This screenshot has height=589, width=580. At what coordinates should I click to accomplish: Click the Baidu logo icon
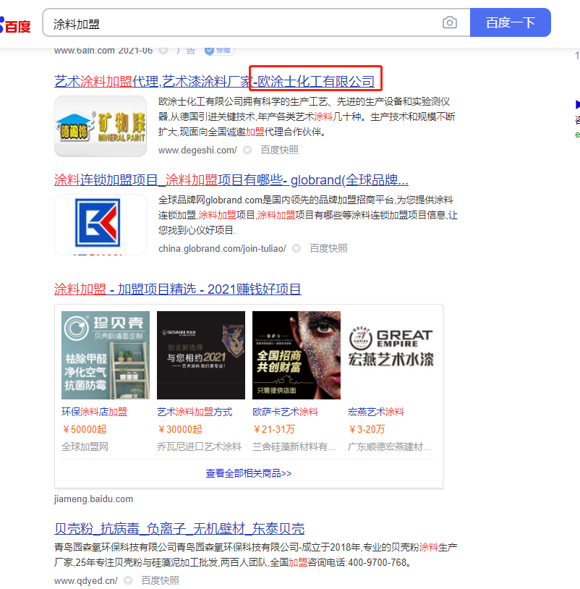(15, 22)
